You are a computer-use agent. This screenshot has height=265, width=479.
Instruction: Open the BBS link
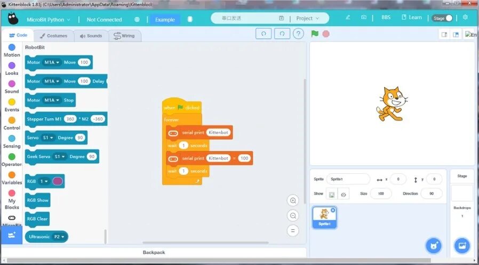[386, 18]
